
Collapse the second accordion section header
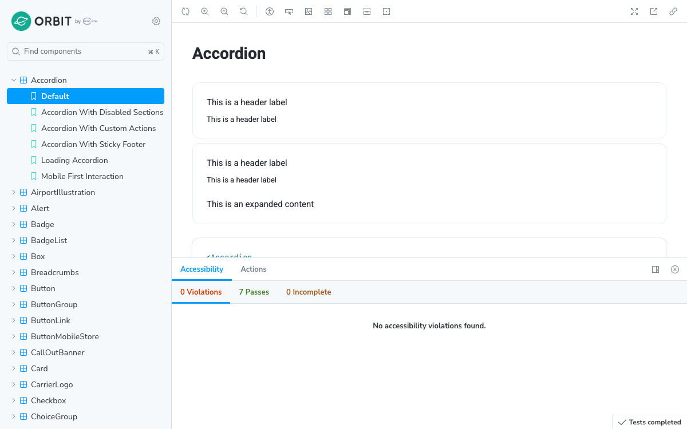429,171
